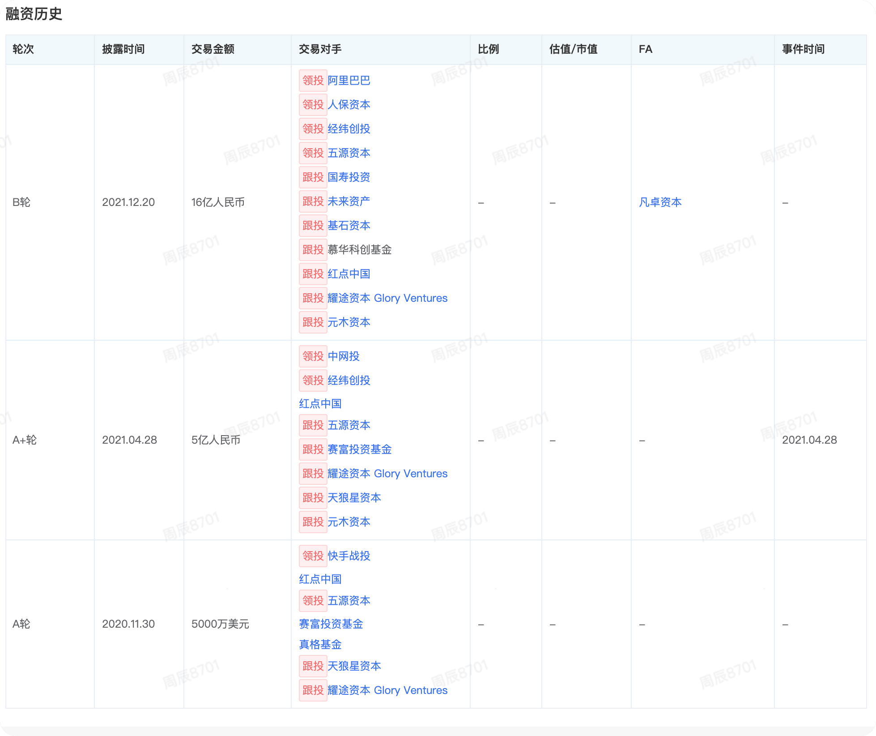Click 耀途资本 Glory Ventures in A+轮 row
The width and height of the screenshot is (876, 736).
[x=387, y=474]
